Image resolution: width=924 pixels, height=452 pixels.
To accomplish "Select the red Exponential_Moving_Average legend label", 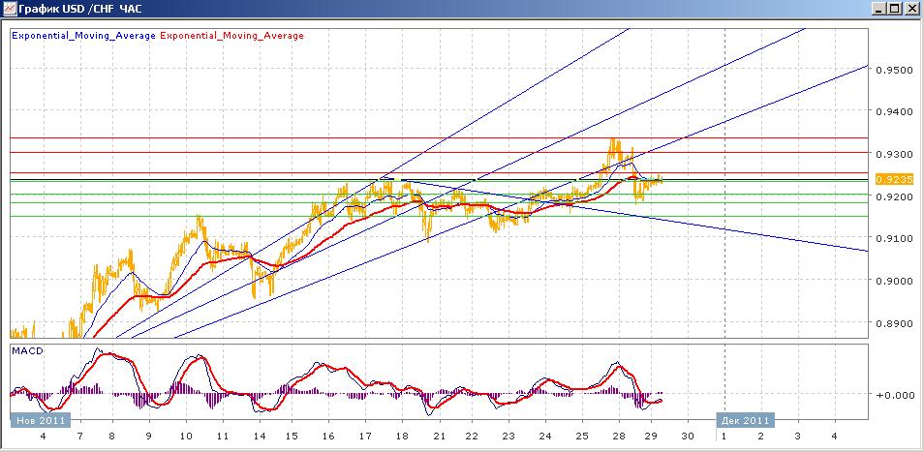I will tap(232, 35).
